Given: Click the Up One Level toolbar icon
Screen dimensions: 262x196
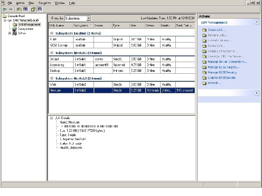Looking at the screenshot, I should pyautogui.click(x=19, y=9).
